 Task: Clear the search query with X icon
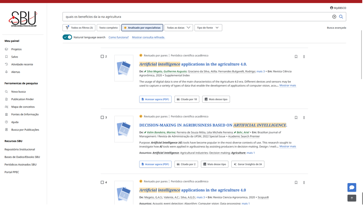coord(334,17)
